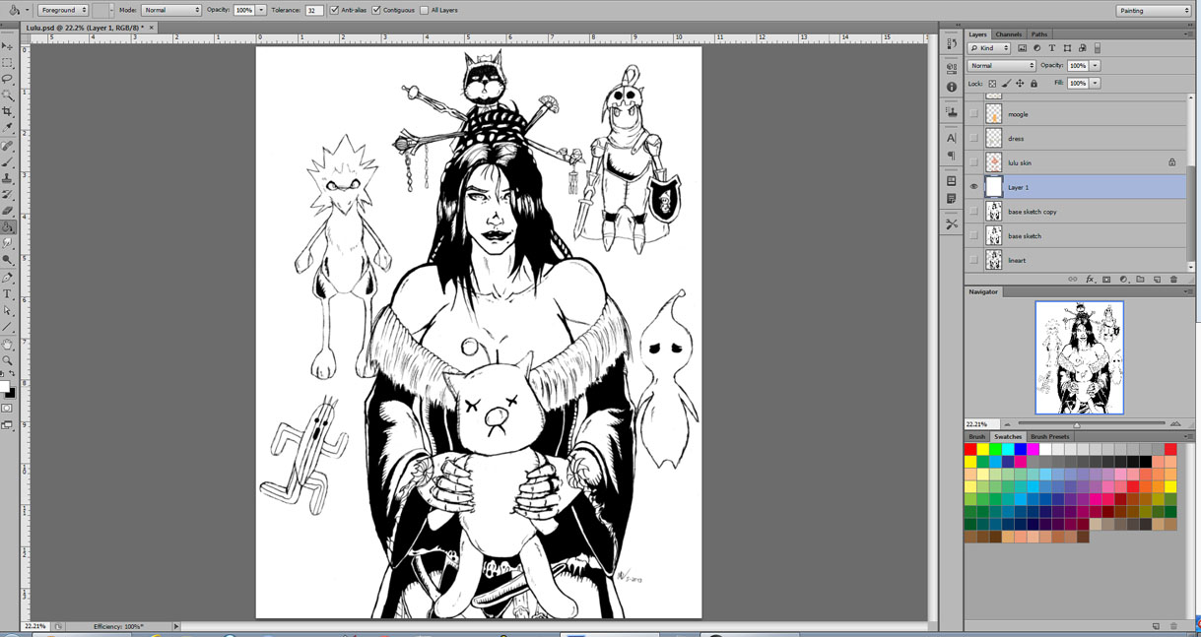The image size is (1201, 637).
Task: Select the Eyedropper tool
Action: click(8, 128)
